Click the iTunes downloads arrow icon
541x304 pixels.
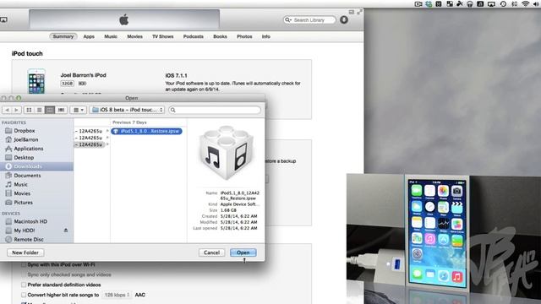tap(344, 20)
